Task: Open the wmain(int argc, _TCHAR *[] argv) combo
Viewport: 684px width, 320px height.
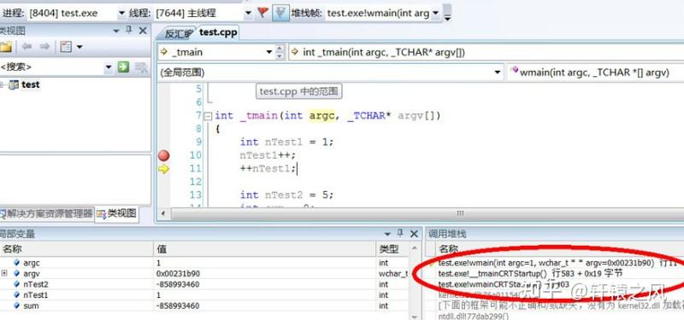Action: click(x=594, y=73)
